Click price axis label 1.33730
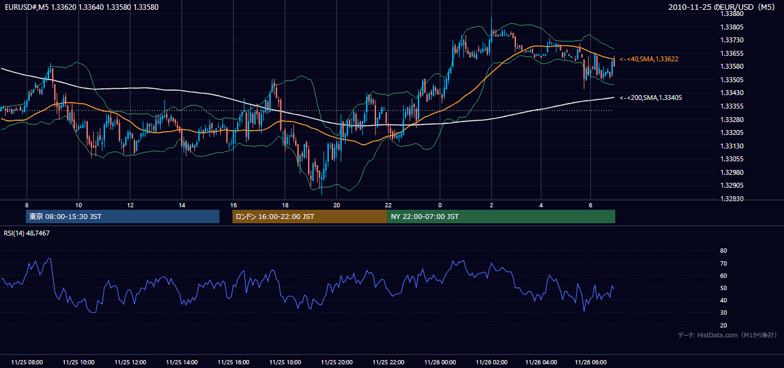Screen dimensions: 784x368 click(x=732, y=40)
